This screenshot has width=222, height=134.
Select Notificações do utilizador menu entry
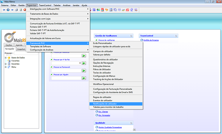click(x=116, y=104)
